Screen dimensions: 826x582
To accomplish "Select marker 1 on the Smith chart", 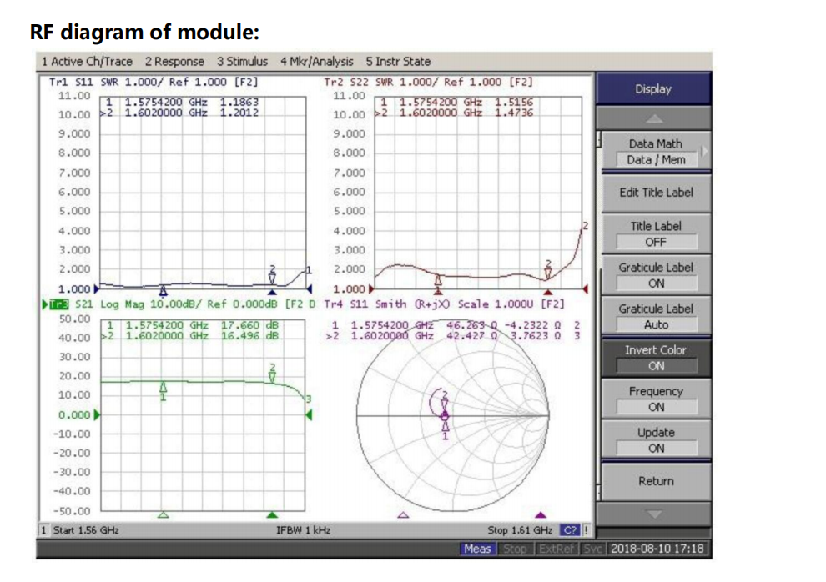I will point(446,429).
